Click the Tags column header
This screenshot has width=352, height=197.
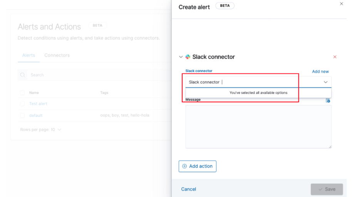click(104, 93)
